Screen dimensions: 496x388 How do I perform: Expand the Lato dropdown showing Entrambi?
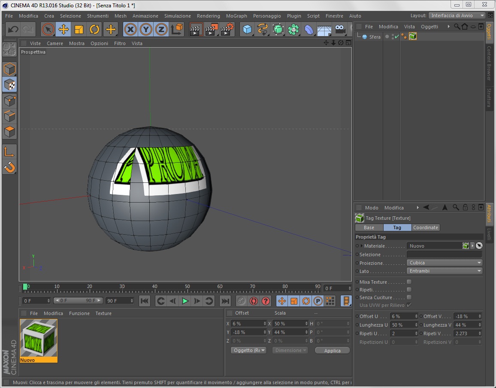tap(444, 271)
